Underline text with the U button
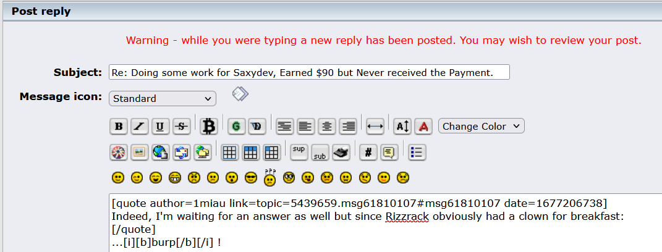Viewport: 662px width, 252px height. [x=161, y=127]
